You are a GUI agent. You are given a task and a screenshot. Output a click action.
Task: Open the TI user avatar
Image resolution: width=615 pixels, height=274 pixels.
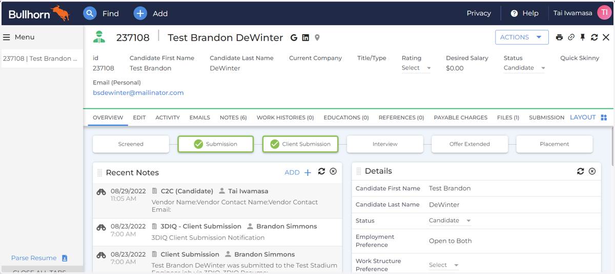pos(604,13)
